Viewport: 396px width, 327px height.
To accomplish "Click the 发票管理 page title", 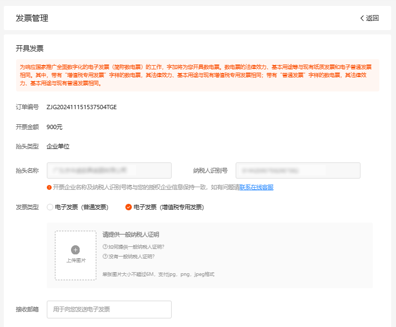I will tap(32, 18).
